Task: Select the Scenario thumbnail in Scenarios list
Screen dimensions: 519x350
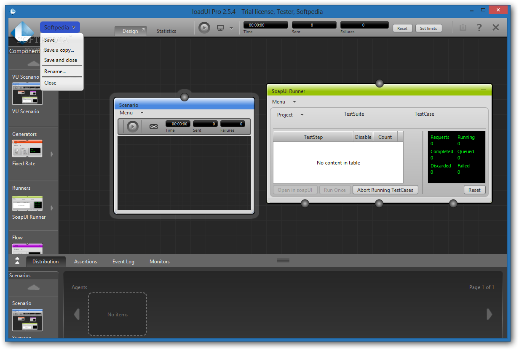Action: 27,320
